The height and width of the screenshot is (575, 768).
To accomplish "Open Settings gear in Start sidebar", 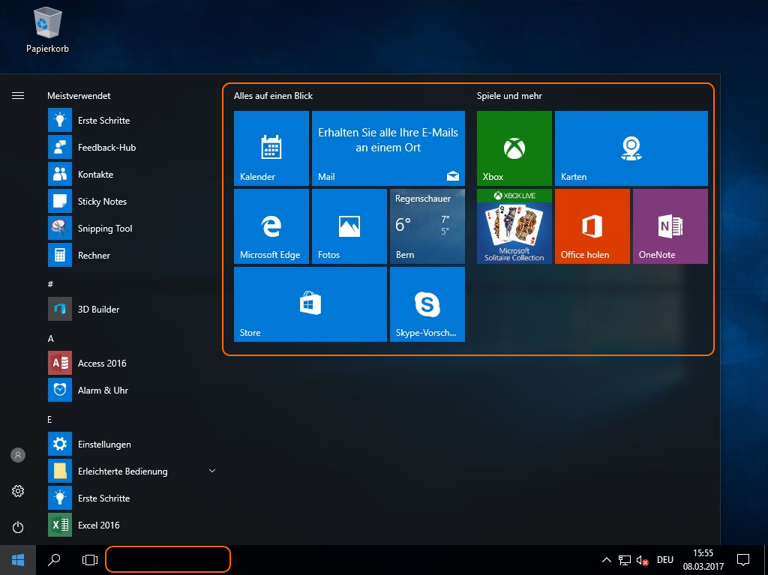I will click(x=18, y=491).
